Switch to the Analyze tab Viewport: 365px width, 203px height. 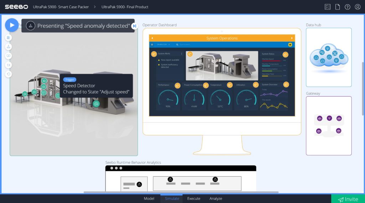(x=216, y=199)
